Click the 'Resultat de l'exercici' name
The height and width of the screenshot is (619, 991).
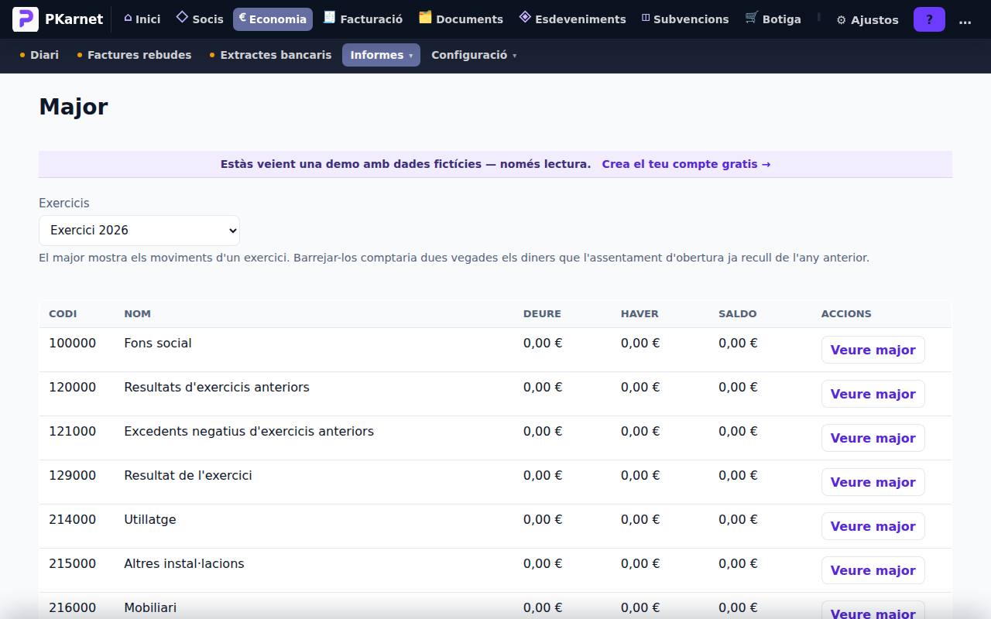[x=188, y=475]
